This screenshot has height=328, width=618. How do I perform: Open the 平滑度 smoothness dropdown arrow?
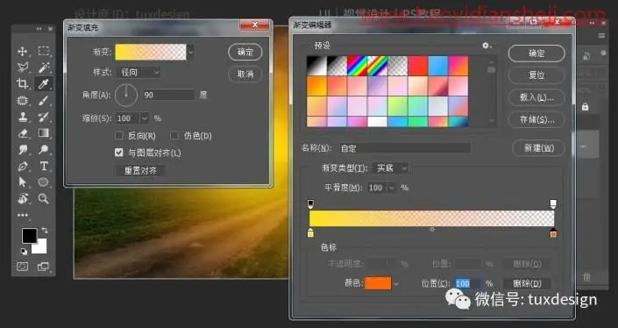(391, 188)
